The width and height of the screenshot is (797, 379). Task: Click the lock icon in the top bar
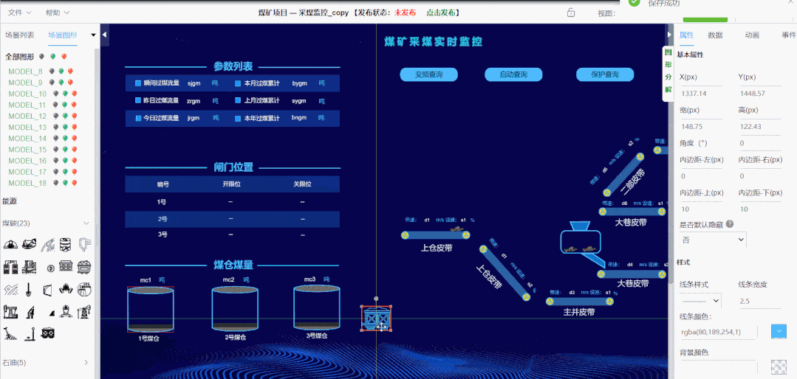571,13
